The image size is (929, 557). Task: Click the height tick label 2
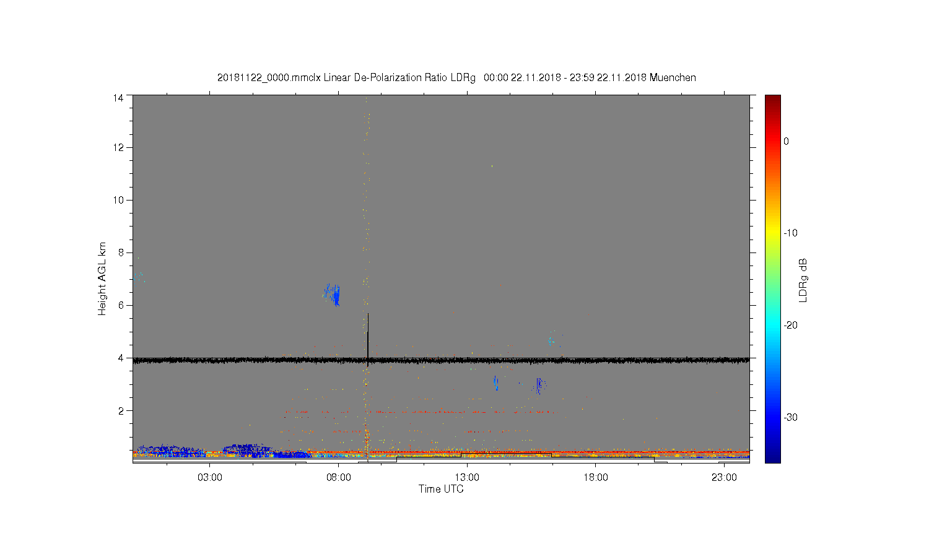(x=120, y=410)
